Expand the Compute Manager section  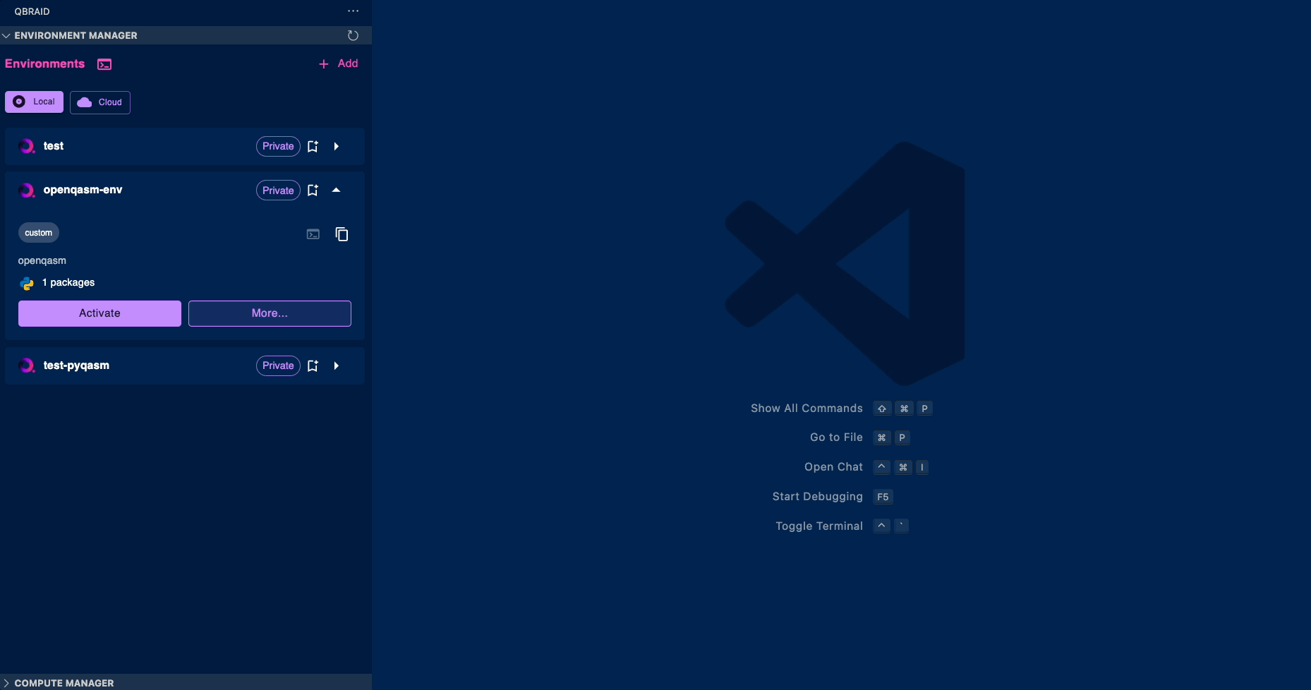click(x=186, y=683)
